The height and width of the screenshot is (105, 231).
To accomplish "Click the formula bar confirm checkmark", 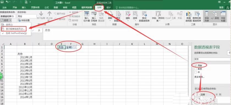I will pos(33,30).
